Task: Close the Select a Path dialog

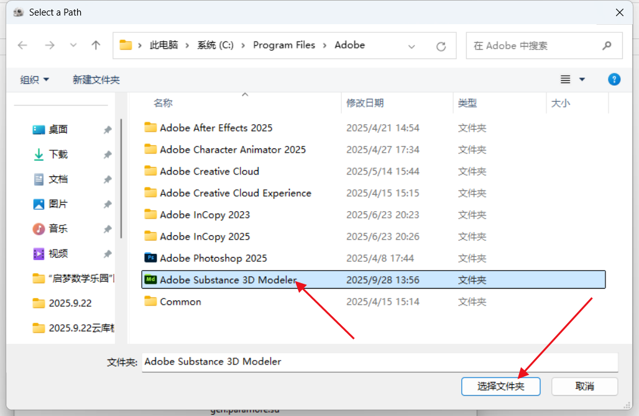Action: pos(620,12)
